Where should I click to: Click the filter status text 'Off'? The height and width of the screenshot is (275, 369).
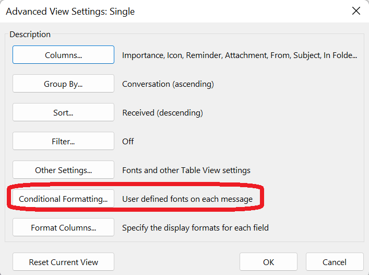tap(128, 141)
